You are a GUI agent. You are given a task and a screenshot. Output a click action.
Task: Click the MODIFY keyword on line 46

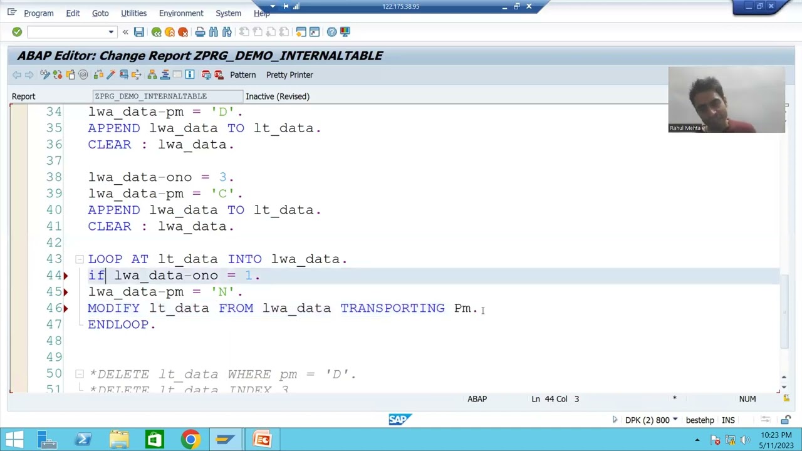coord(114,308)
